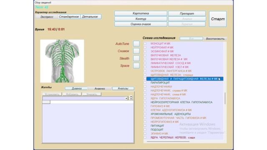Switch to the Анамнез tab
Screen dimensions: 267x150
click(x=100, y=88)
